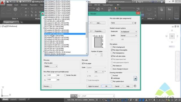Viewport: 181px width, 102px height.
Task: Click the Top face of ViewCube
Action: [172, 36]
